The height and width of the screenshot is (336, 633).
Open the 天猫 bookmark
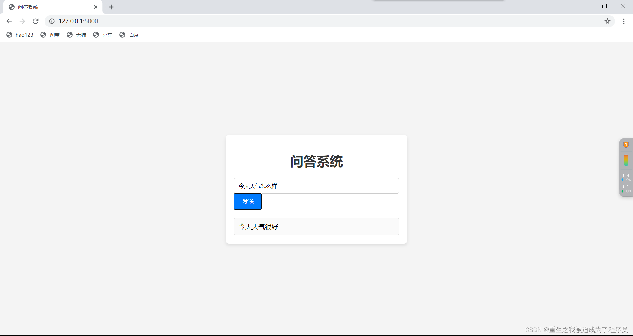[x=81, y=35]
